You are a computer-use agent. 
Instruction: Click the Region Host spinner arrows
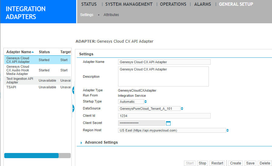[228, 130]
